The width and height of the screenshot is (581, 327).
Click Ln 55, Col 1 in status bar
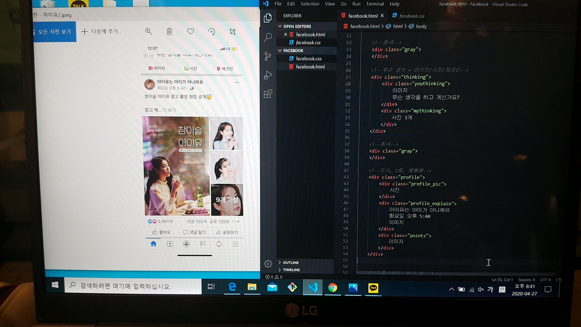point(502,280)
